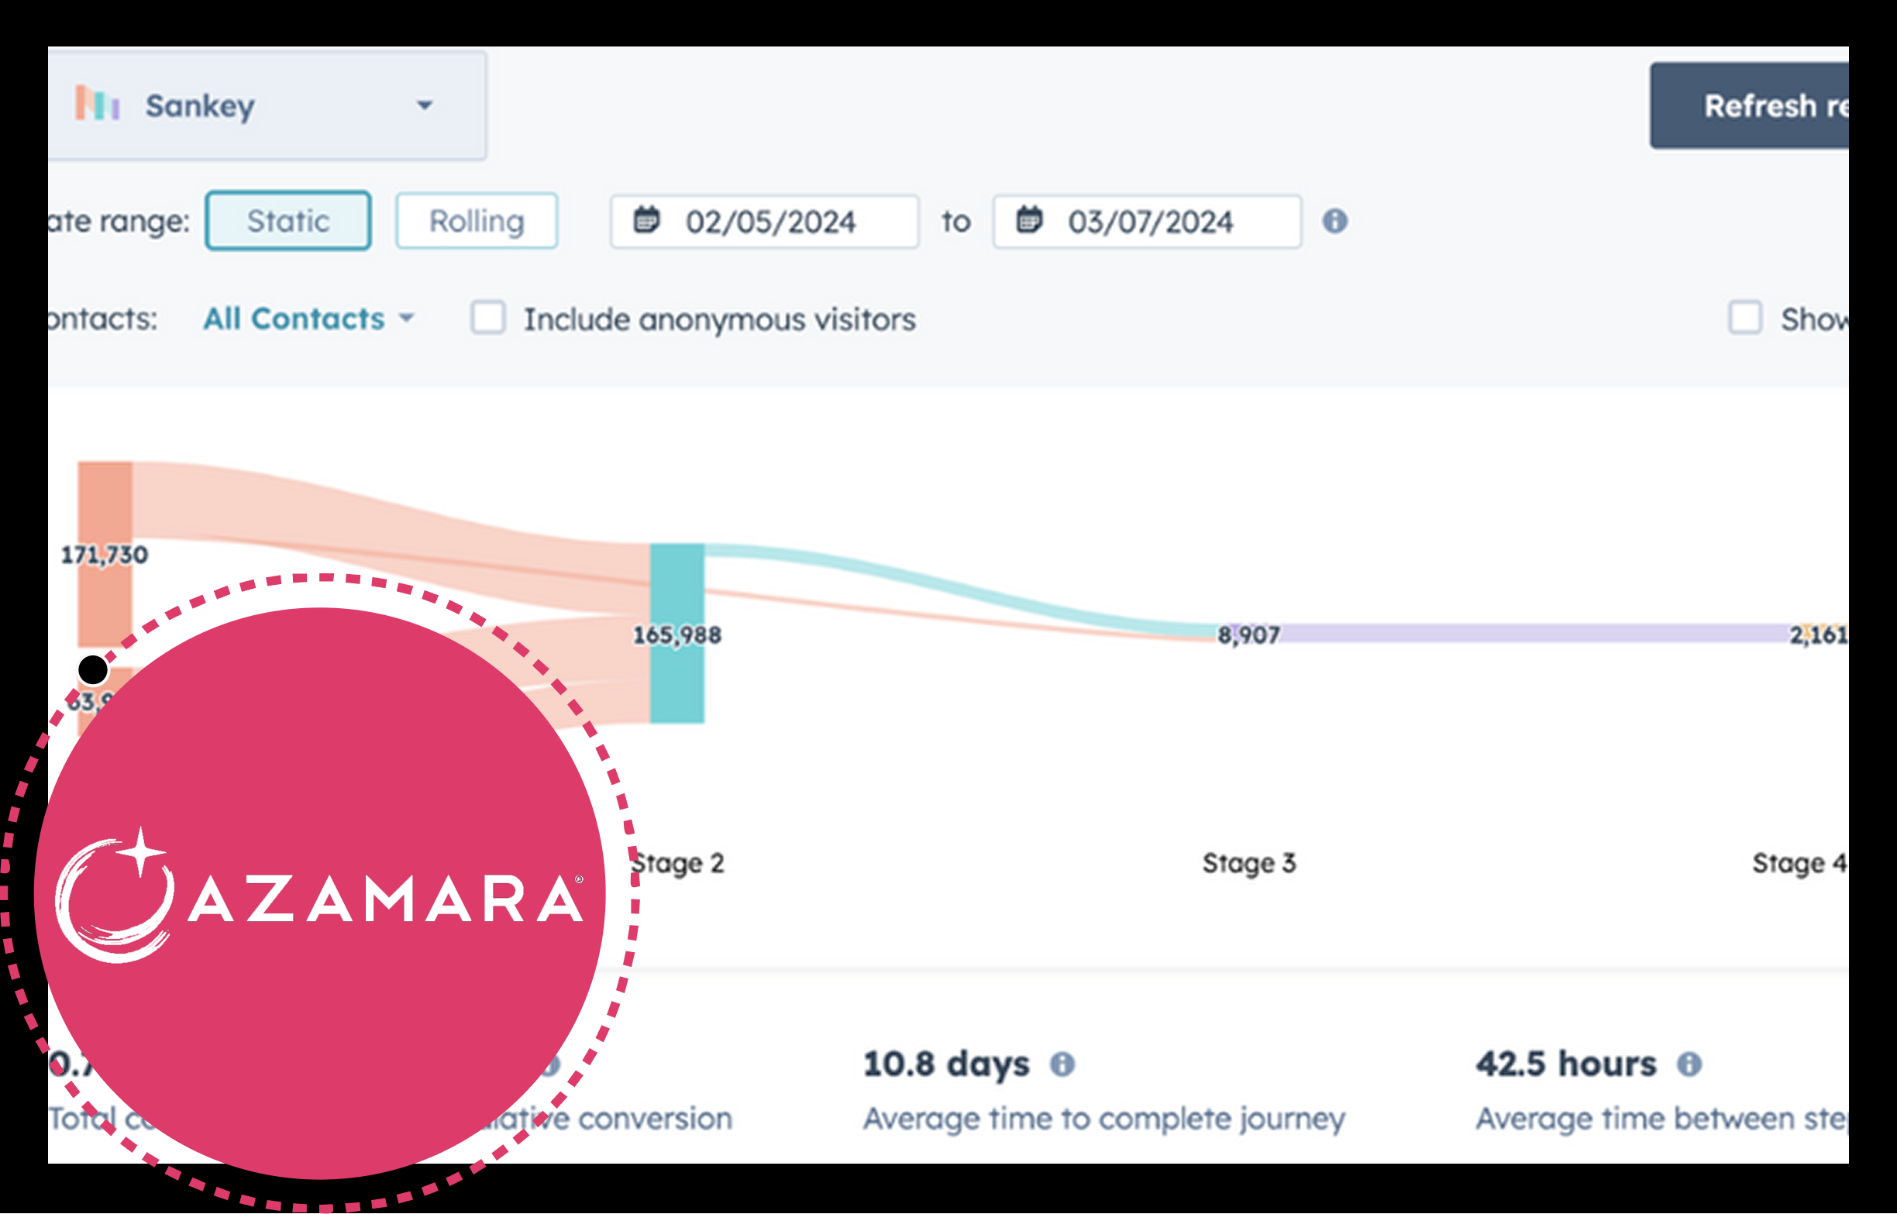The width and height of the screenshot is (1897, 1214).
Task: Open the Sankey chart type dropdown
Action: [x=267, y=105]
